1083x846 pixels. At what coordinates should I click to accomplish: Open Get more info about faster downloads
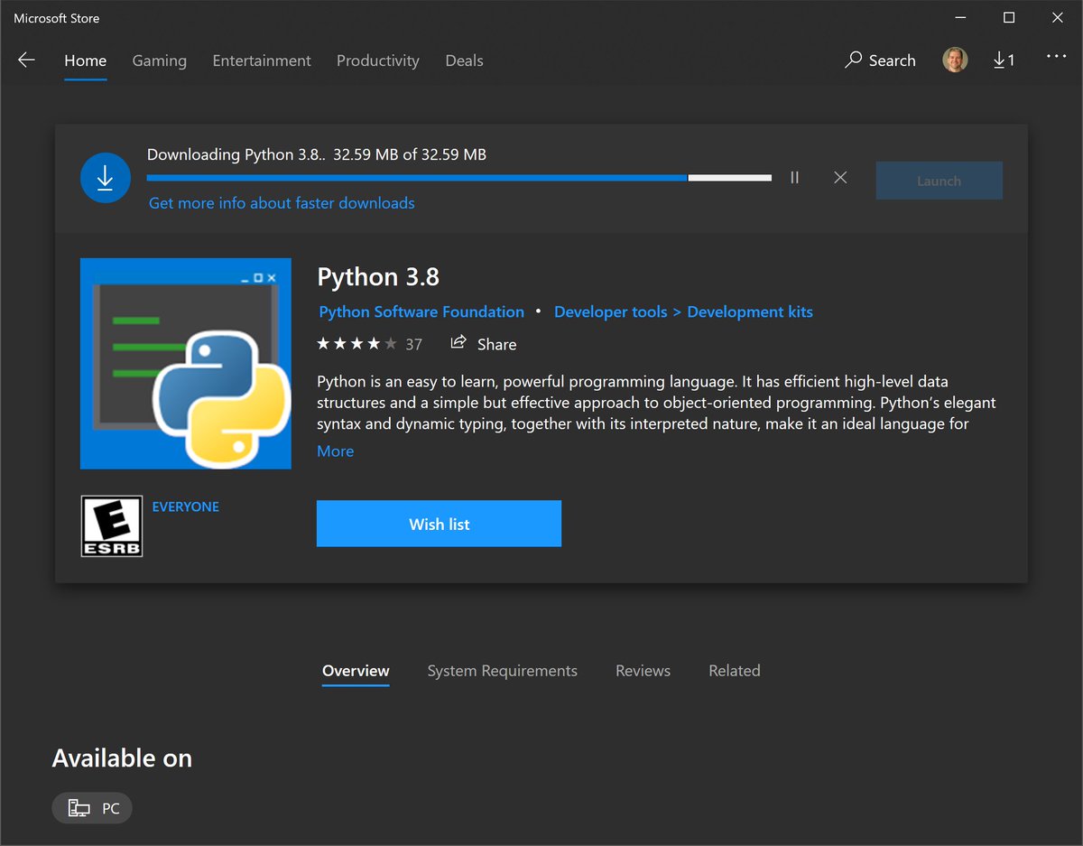[x=282, y=203]
